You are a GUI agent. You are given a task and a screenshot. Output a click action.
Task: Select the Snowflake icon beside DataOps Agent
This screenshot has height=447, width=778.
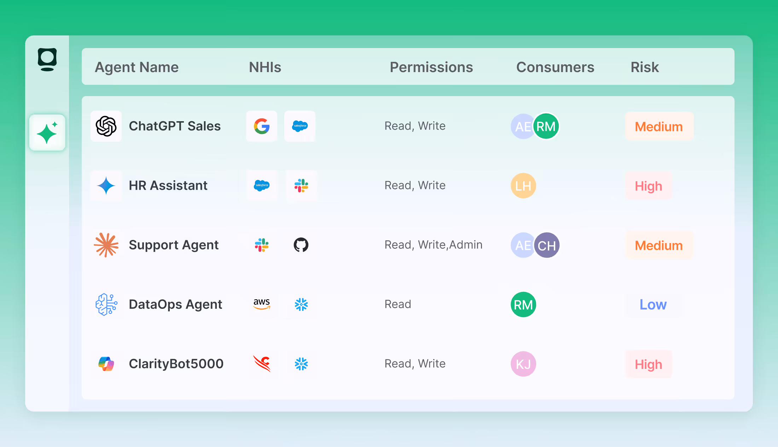pyautogui.click(x=301, y=304)
